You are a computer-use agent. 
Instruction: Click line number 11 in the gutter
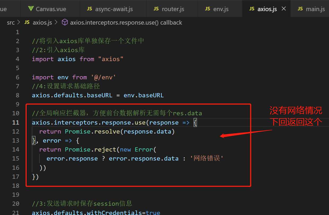click(16, 122)
